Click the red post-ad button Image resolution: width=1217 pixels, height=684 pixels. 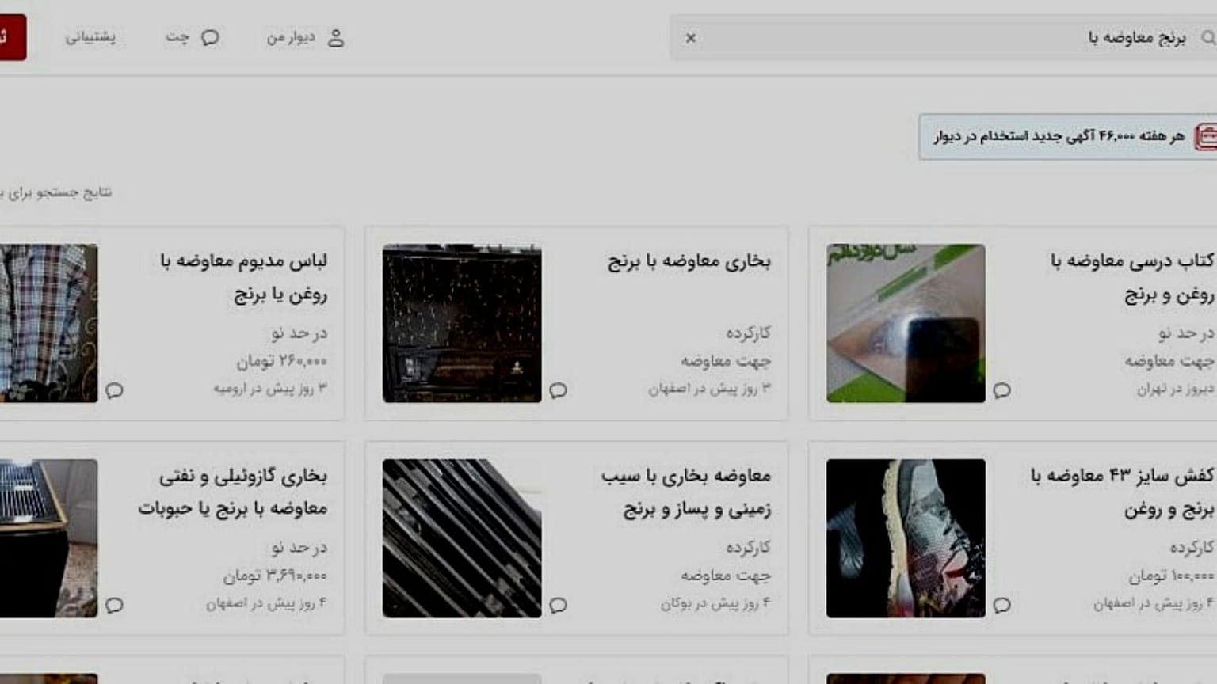coord(12,37)
